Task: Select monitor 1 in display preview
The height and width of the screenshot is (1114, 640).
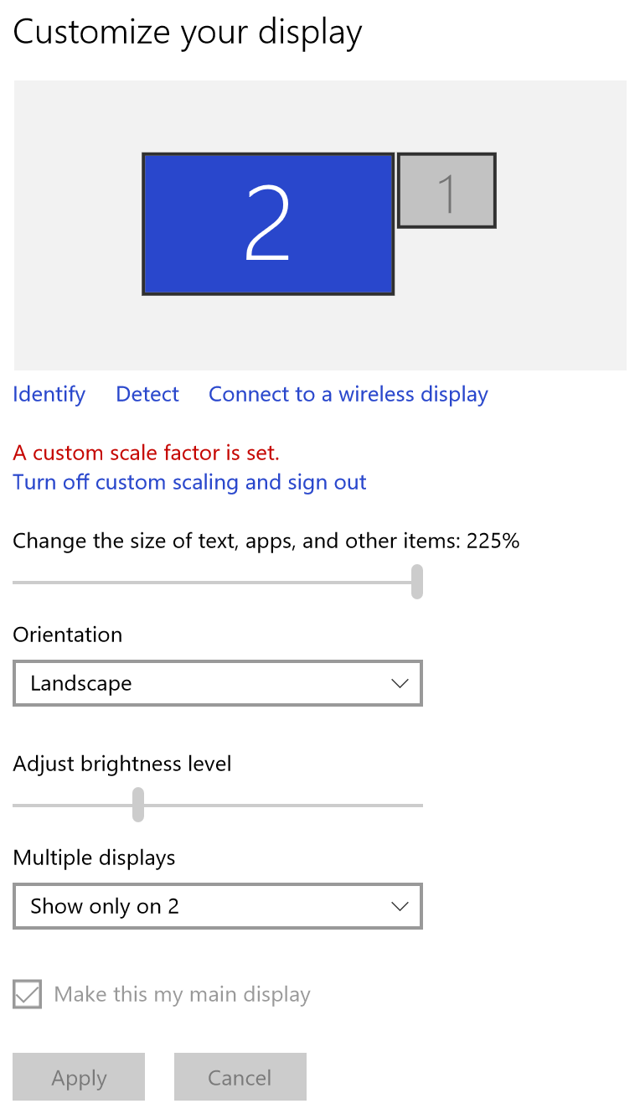Action: coord(446,190)
